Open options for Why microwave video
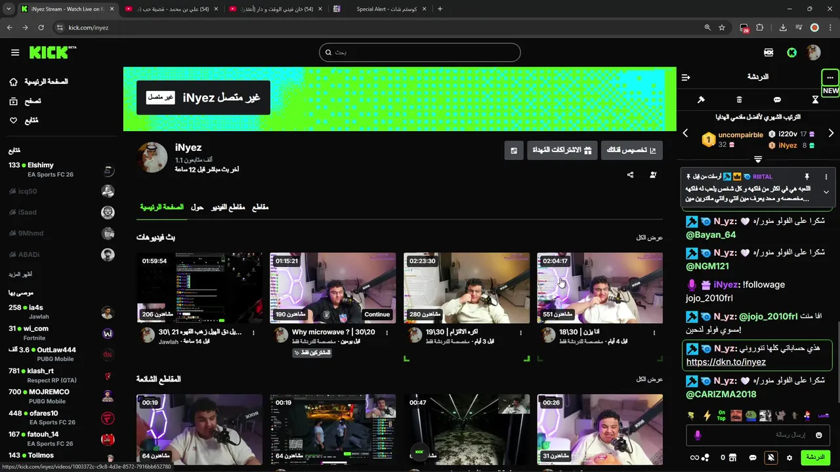The height and width of the screenshot is (472, 840). tap(387, 333)
